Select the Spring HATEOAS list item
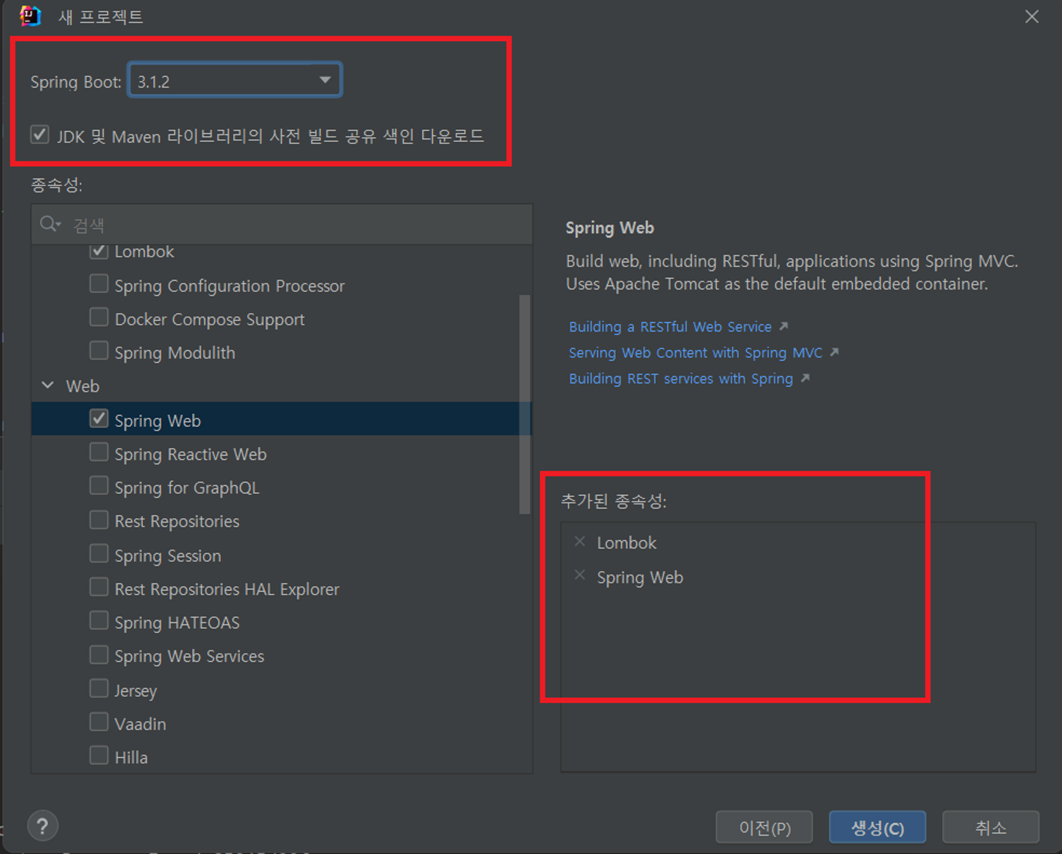 click(177, 622)
